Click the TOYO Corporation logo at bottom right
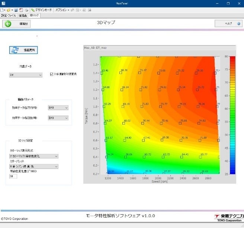 click(229, 218)
